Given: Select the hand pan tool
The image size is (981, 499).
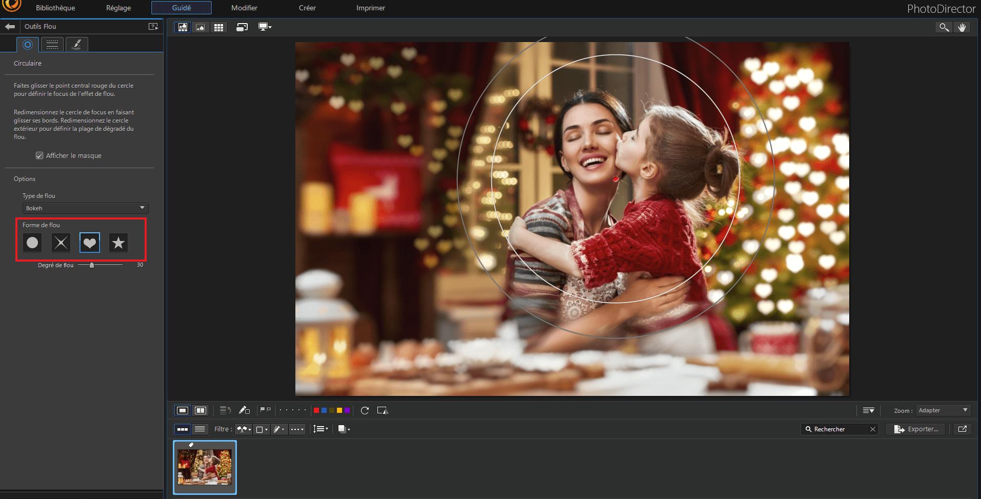Looking at the screenshot, I should (963, 27).
